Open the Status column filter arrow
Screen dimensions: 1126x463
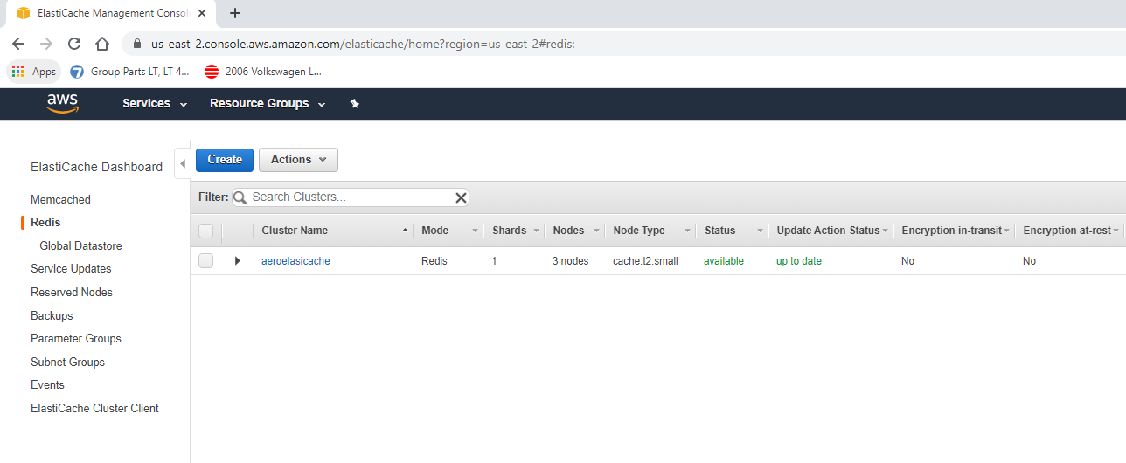(x=760, y=231)
